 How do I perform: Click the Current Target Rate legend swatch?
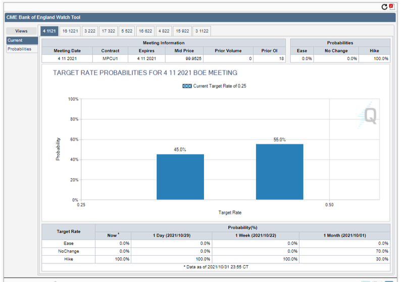(x=187, y=86)
